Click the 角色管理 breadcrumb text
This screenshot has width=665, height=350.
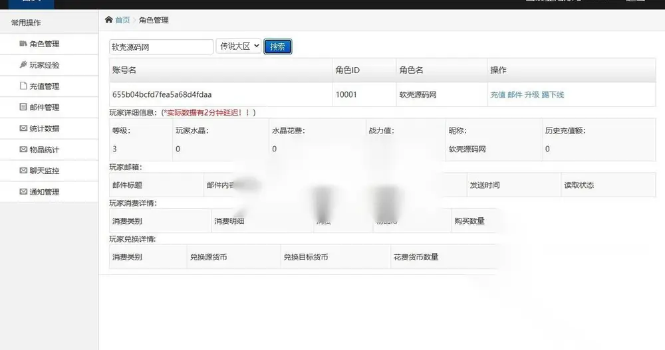tap(154, 20)
